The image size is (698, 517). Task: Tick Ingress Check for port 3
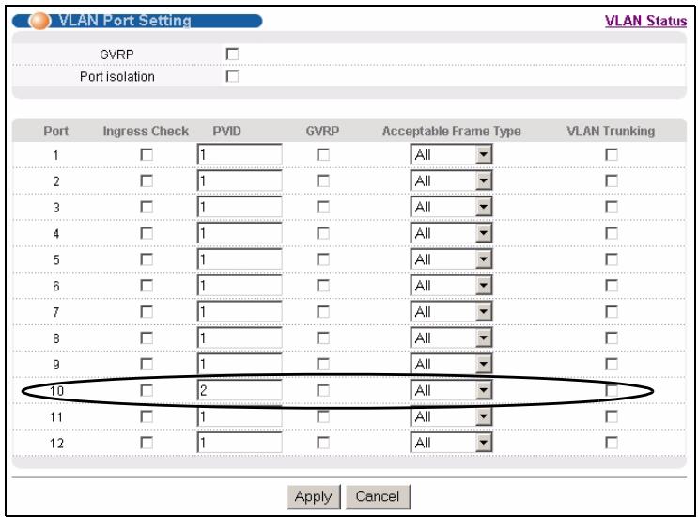pyautogui.click(x=147, y=207)
